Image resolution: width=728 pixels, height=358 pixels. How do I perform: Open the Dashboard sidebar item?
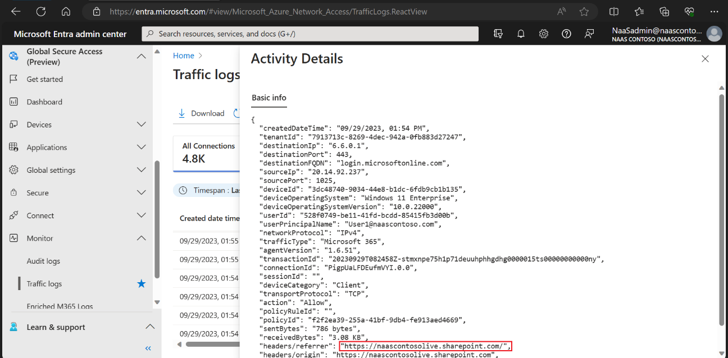[44, 102]
